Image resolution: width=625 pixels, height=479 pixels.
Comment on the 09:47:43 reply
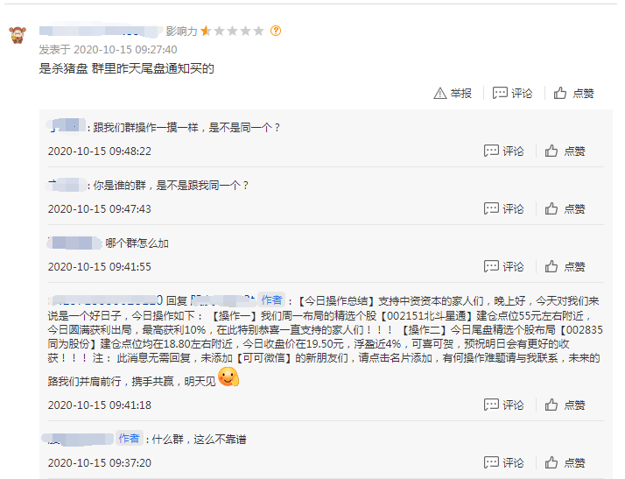point(503,209)
